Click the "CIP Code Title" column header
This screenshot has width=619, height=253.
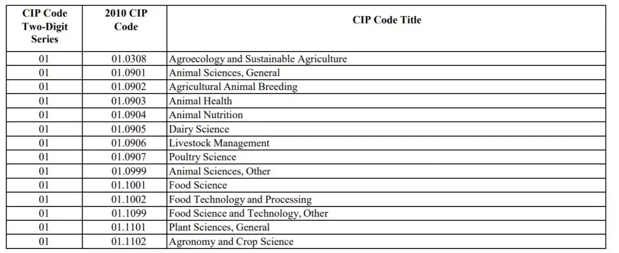[386, 20]
